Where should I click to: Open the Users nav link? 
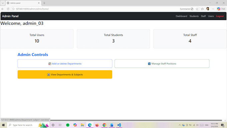click(x=211, y=16)
